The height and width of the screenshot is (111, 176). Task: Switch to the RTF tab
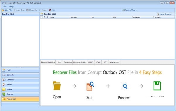point(105,62)
